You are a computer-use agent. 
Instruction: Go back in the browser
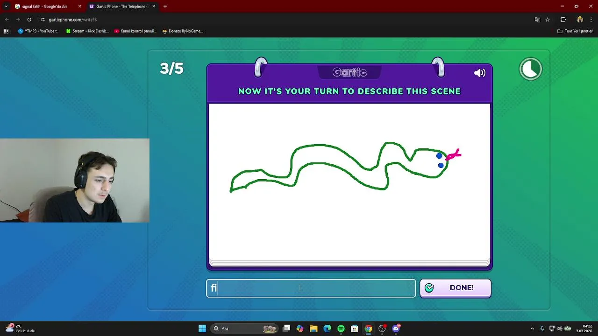coord(7,20)
